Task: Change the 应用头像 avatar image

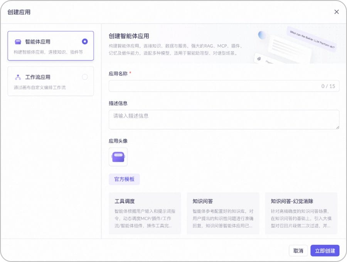Action: 118,157
